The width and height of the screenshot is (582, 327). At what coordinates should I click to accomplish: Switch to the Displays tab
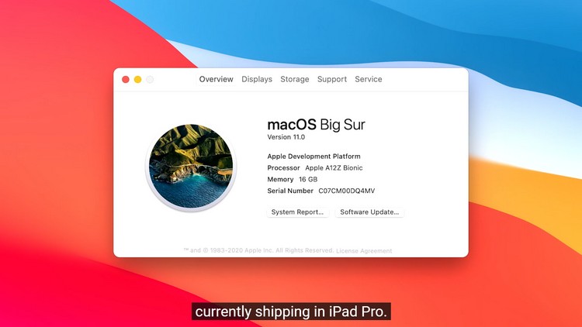click(257, 79)
